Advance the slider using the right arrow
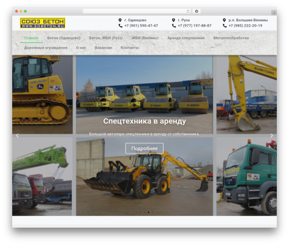289x245 pixels. (x=272, y=136)
